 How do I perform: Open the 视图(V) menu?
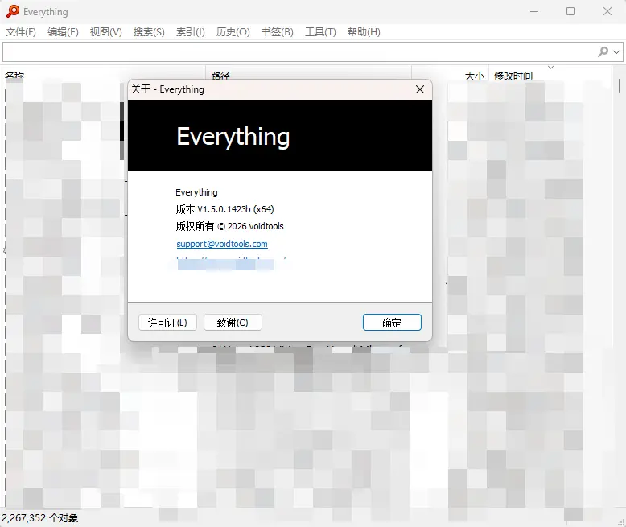tap(105, 32)
